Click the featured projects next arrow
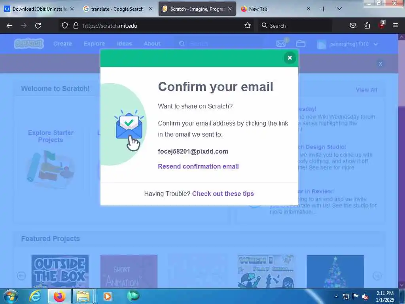 coord(377,276)
